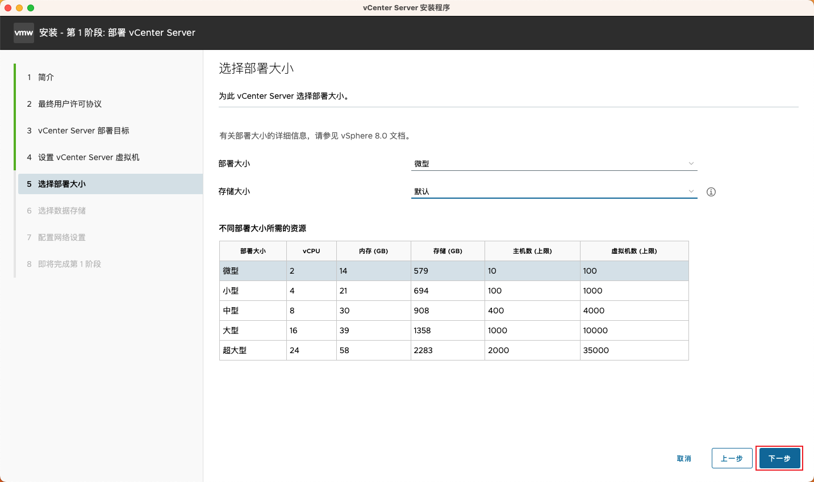Viewport: 814px width, 482px height.
Task: Click 取消 button
Action: 684,458
